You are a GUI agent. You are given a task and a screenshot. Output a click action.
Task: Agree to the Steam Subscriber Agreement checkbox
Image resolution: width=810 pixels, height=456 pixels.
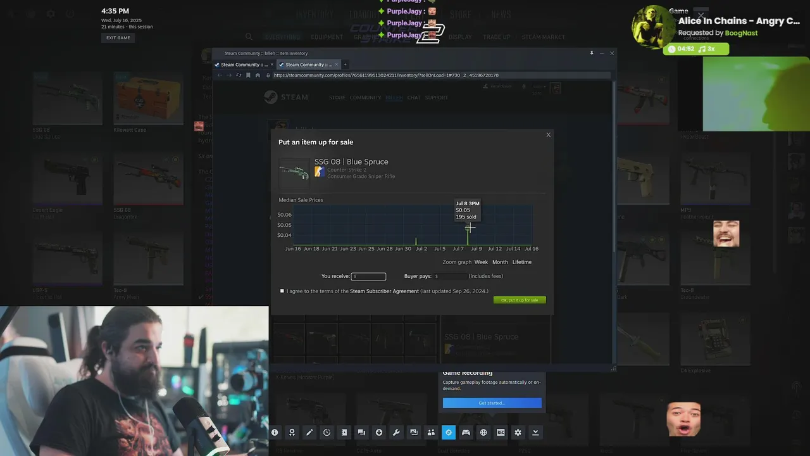point(282,291)
